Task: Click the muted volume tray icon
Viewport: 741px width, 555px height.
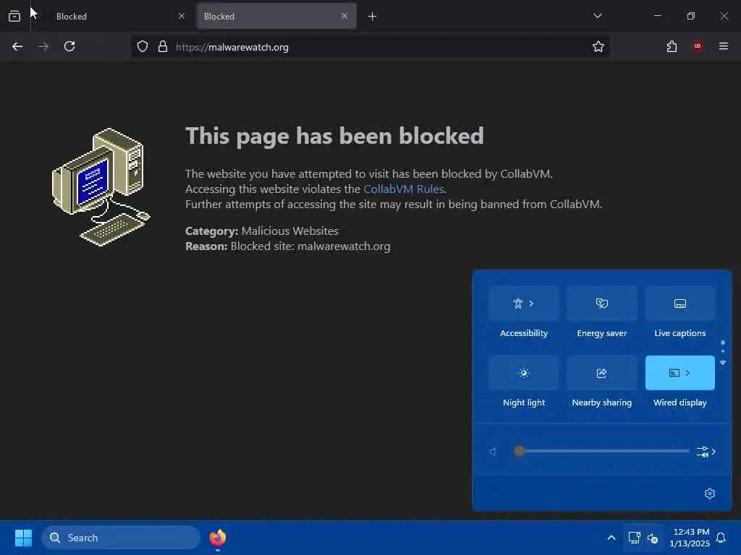Action: pyautogui.click(x=653, y=538)
